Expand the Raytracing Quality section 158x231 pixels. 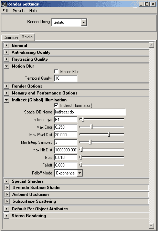pos(6,59)
